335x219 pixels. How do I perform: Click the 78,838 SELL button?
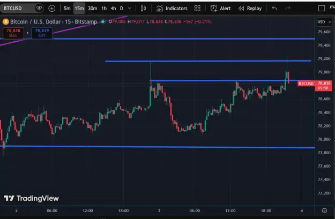tap(13, 33)
